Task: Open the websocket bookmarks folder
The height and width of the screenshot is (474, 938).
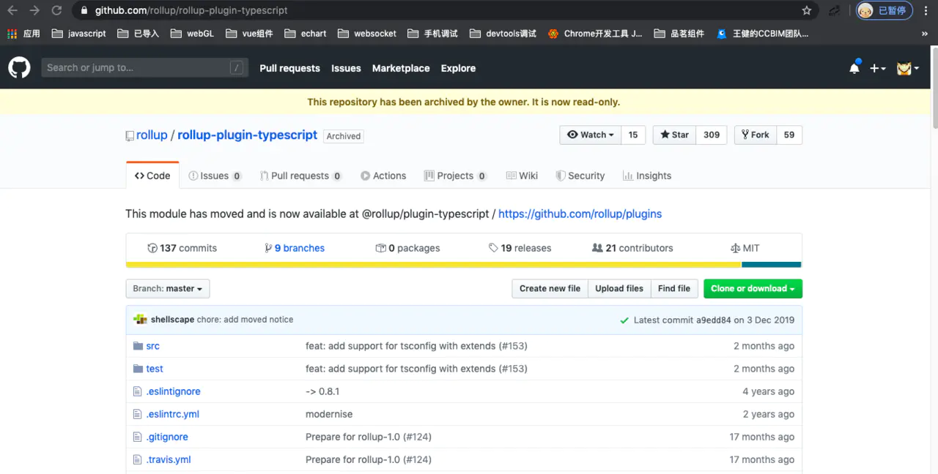Action: 366,34
